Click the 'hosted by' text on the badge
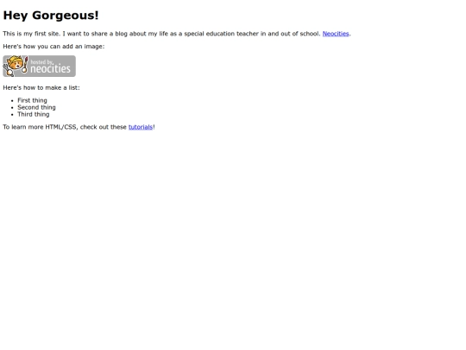The width and height of the screenshot is (466, 350). coord(41,62)
